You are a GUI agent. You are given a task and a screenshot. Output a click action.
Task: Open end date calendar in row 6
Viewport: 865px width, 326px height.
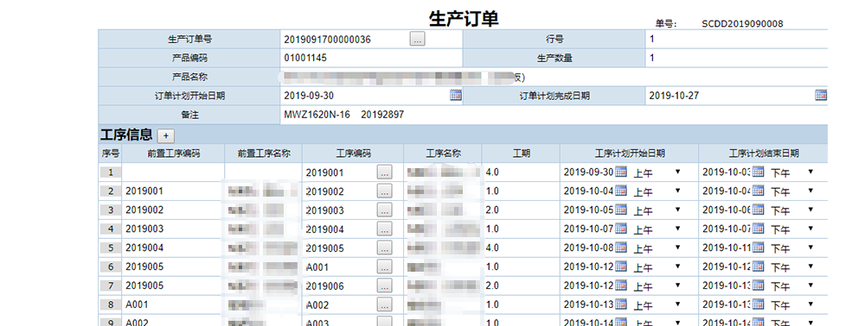pos(758,266)
